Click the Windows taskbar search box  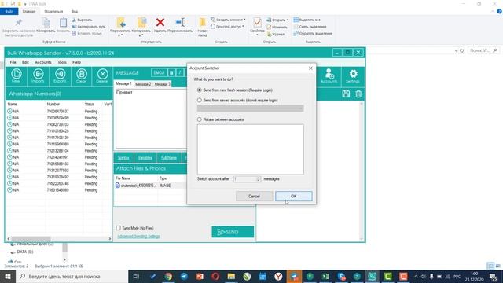pos(72,276)
